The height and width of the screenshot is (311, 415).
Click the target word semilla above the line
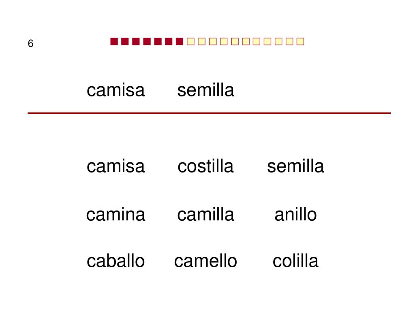click(x=205, y=90)
